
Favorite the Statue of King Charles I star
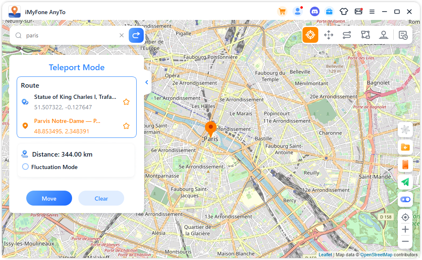[x=126, y=102]
